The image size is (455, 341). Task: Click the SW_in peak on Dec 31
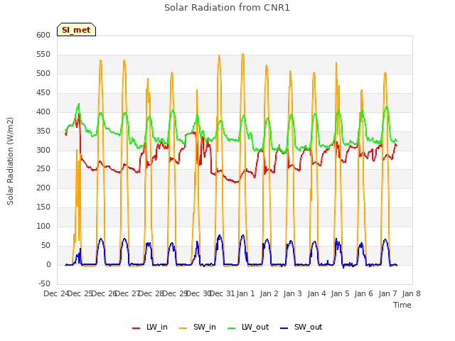click(219, 55)
